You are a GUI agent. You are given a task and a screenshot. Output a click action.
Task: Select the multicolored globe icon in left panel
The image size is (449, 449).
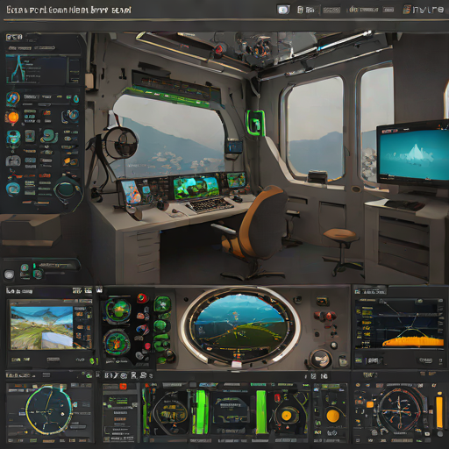pyautogui.click(x=13, y=98)
